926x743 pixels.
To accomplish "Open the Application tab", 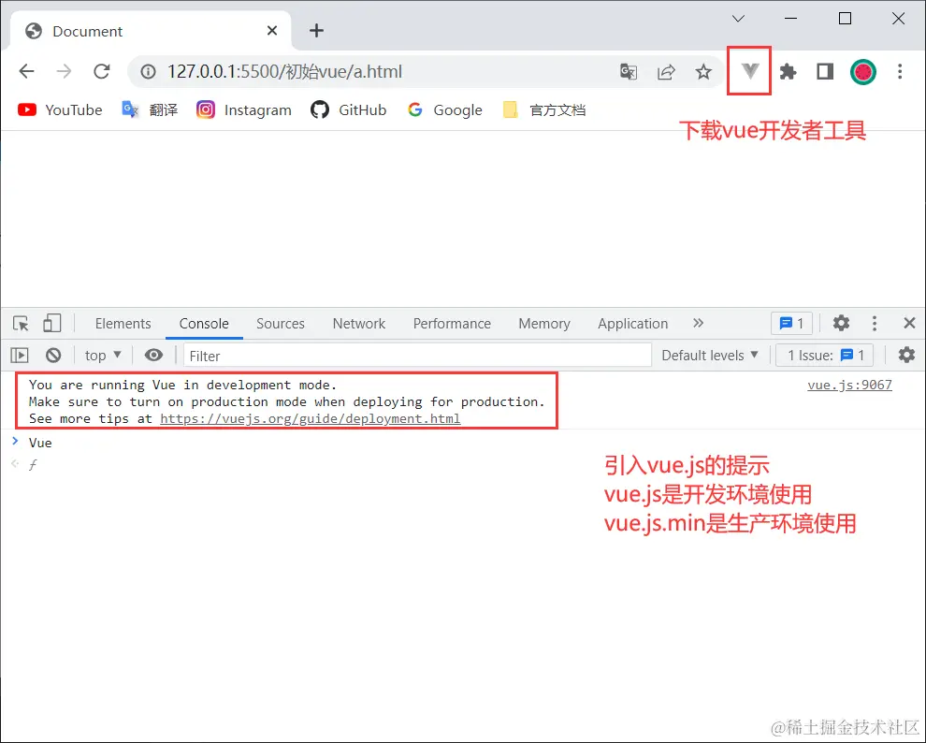I will click(632, 324).
